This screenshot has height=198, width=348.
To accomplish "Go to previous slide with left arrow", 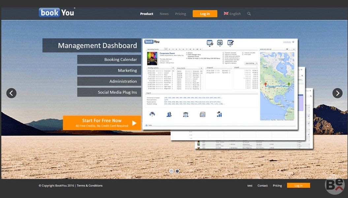I will (11, 93).
